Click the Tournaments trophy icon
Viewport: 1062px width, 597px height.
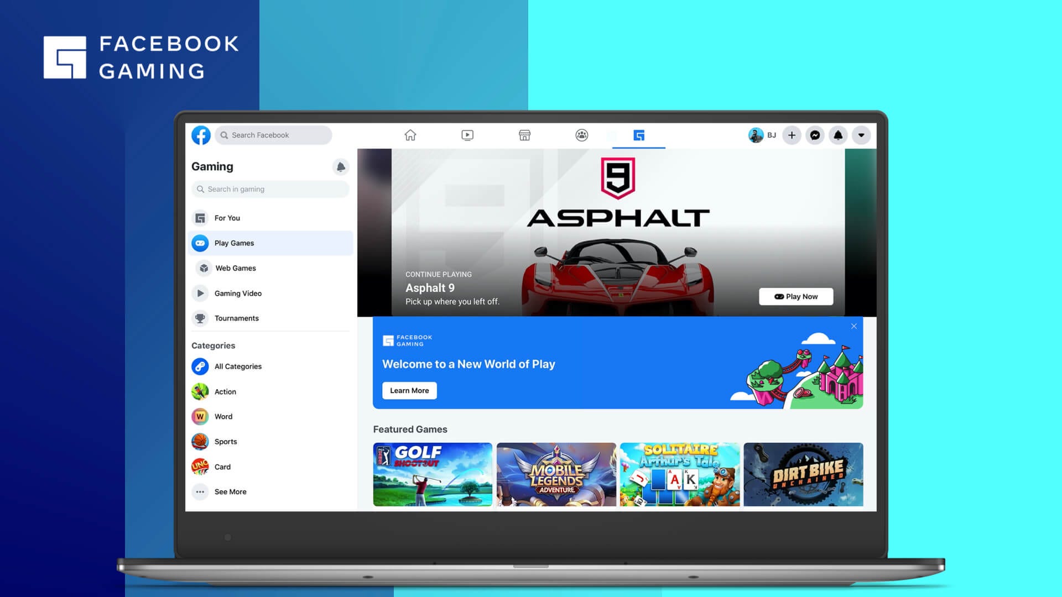click(x=201, y=318)
